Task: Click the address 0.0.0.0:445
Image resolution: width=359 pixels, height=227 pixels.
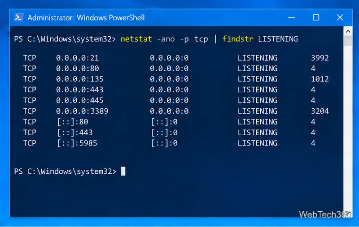Action: point(80,100)
